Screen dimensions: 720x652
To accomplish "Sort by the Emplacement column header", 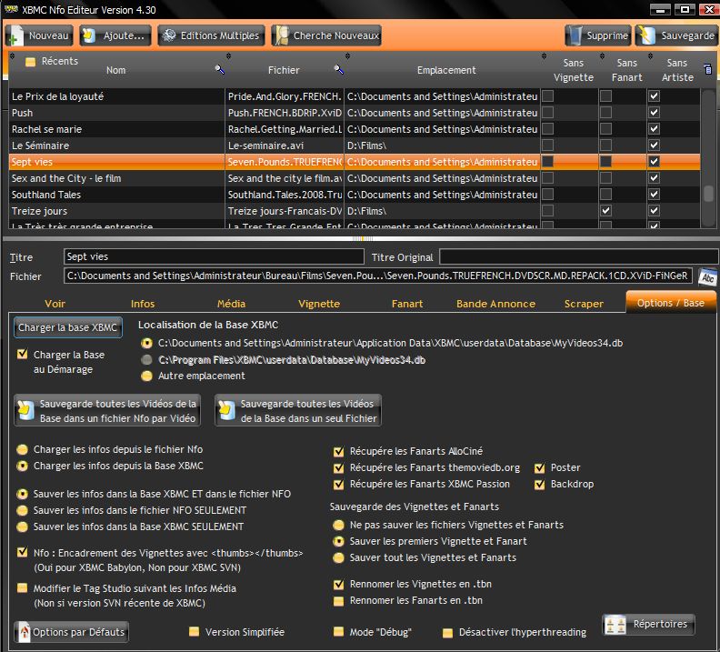I will pos(446,70).
